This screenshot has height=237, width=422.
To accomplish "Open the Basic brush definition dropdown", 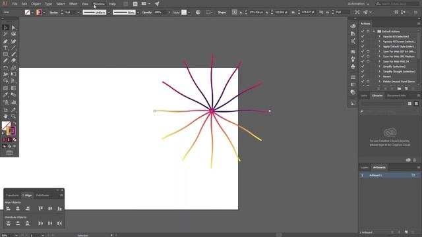I will point(138,13).
